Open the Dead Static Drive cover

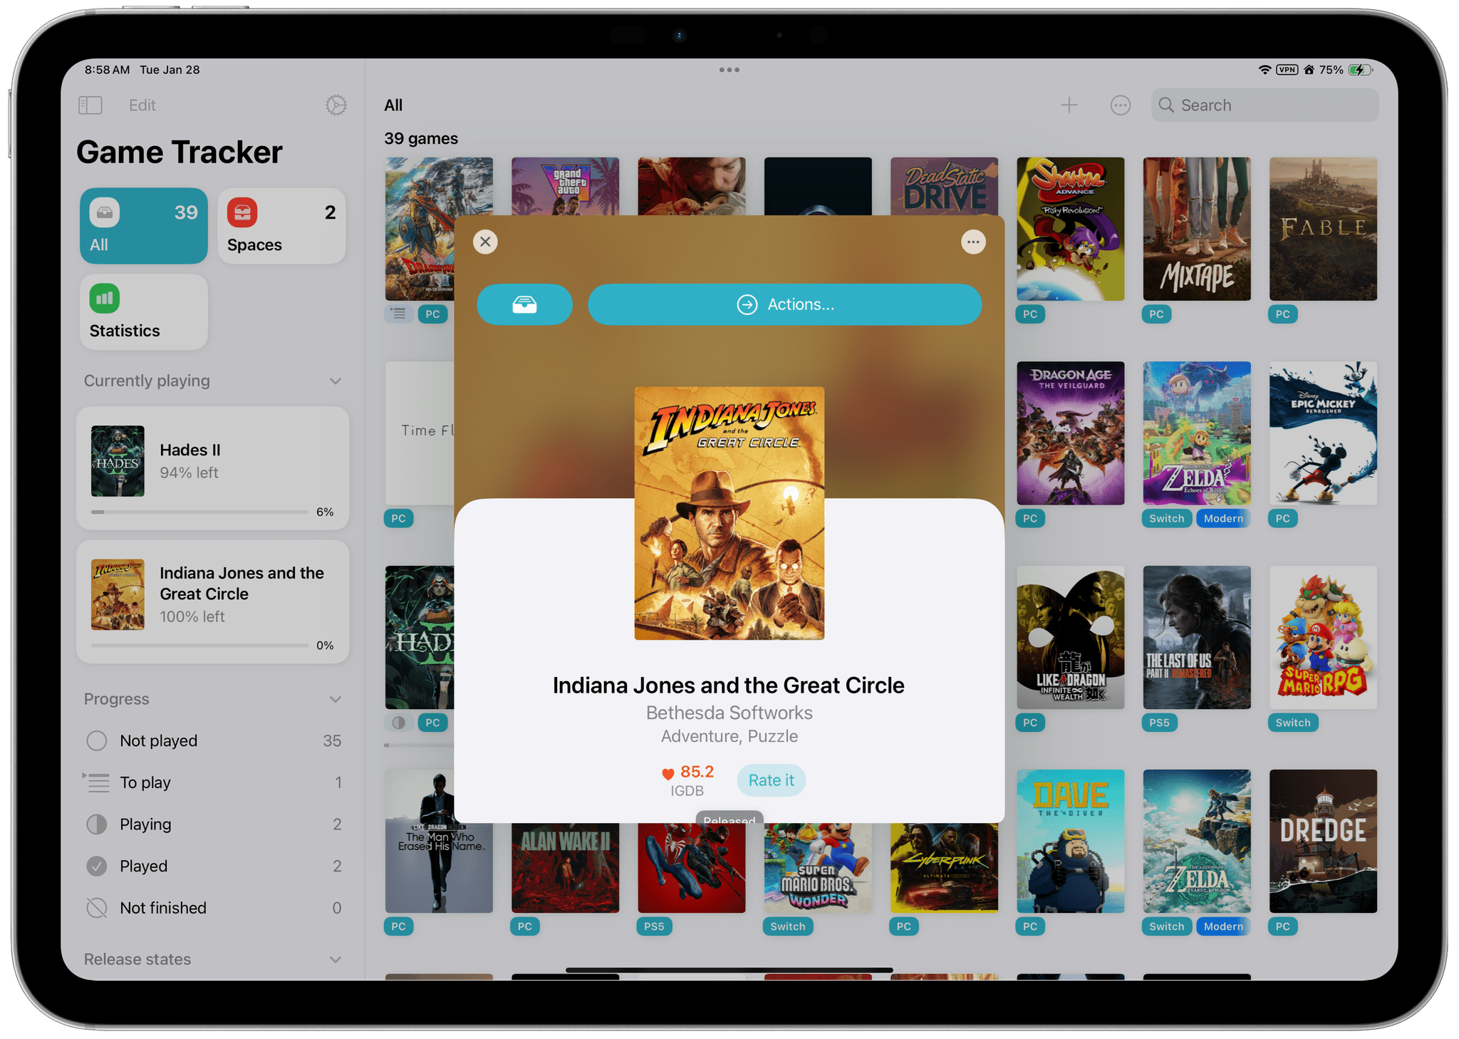tap(944, 186)
